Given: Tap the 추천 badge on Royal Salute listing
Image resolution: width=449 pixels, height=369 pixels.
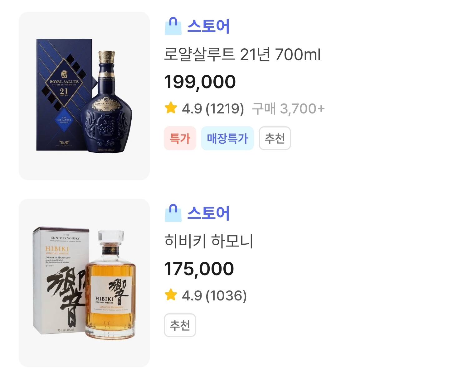Looking at the screenshot, I should [275, 138].
